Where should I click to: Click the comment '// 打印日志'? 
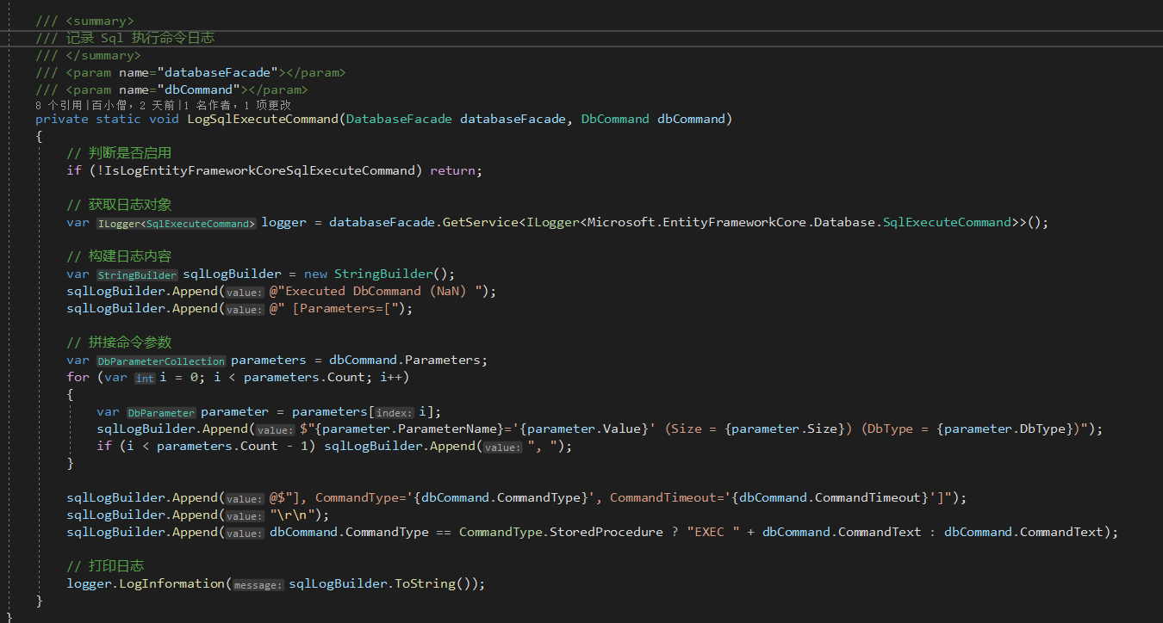pyautogui.click(x=104, y=566)
